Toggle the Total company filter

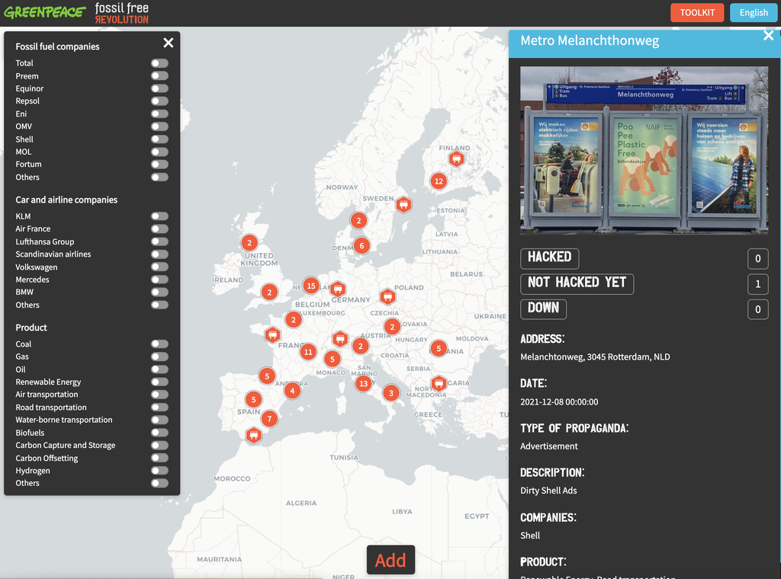[159, 63]
